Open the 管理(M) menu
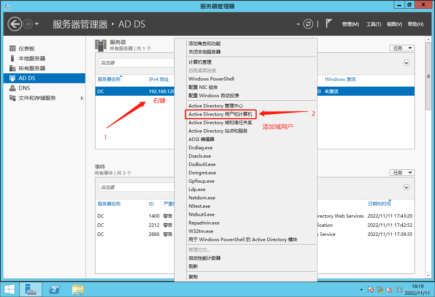The height and width of the screenshot is (297, 435). click(350, 24)
